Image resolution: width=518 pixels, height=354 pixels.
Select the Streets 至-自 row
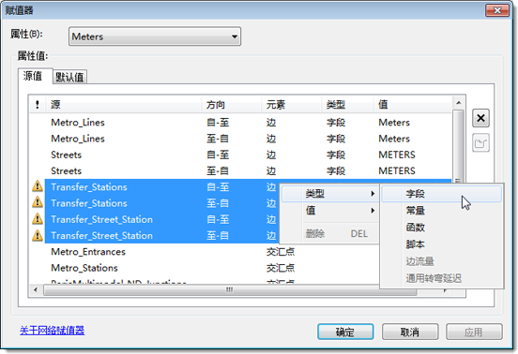coord(240,170)
